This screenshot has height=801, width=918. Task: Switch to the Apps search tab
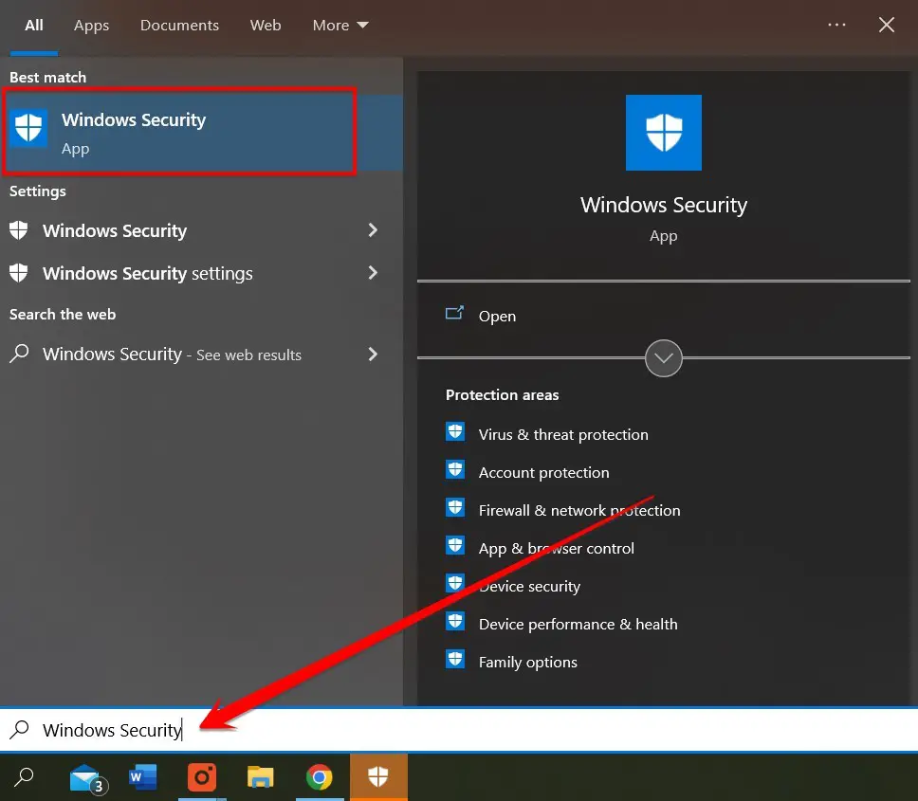[91, 26]
